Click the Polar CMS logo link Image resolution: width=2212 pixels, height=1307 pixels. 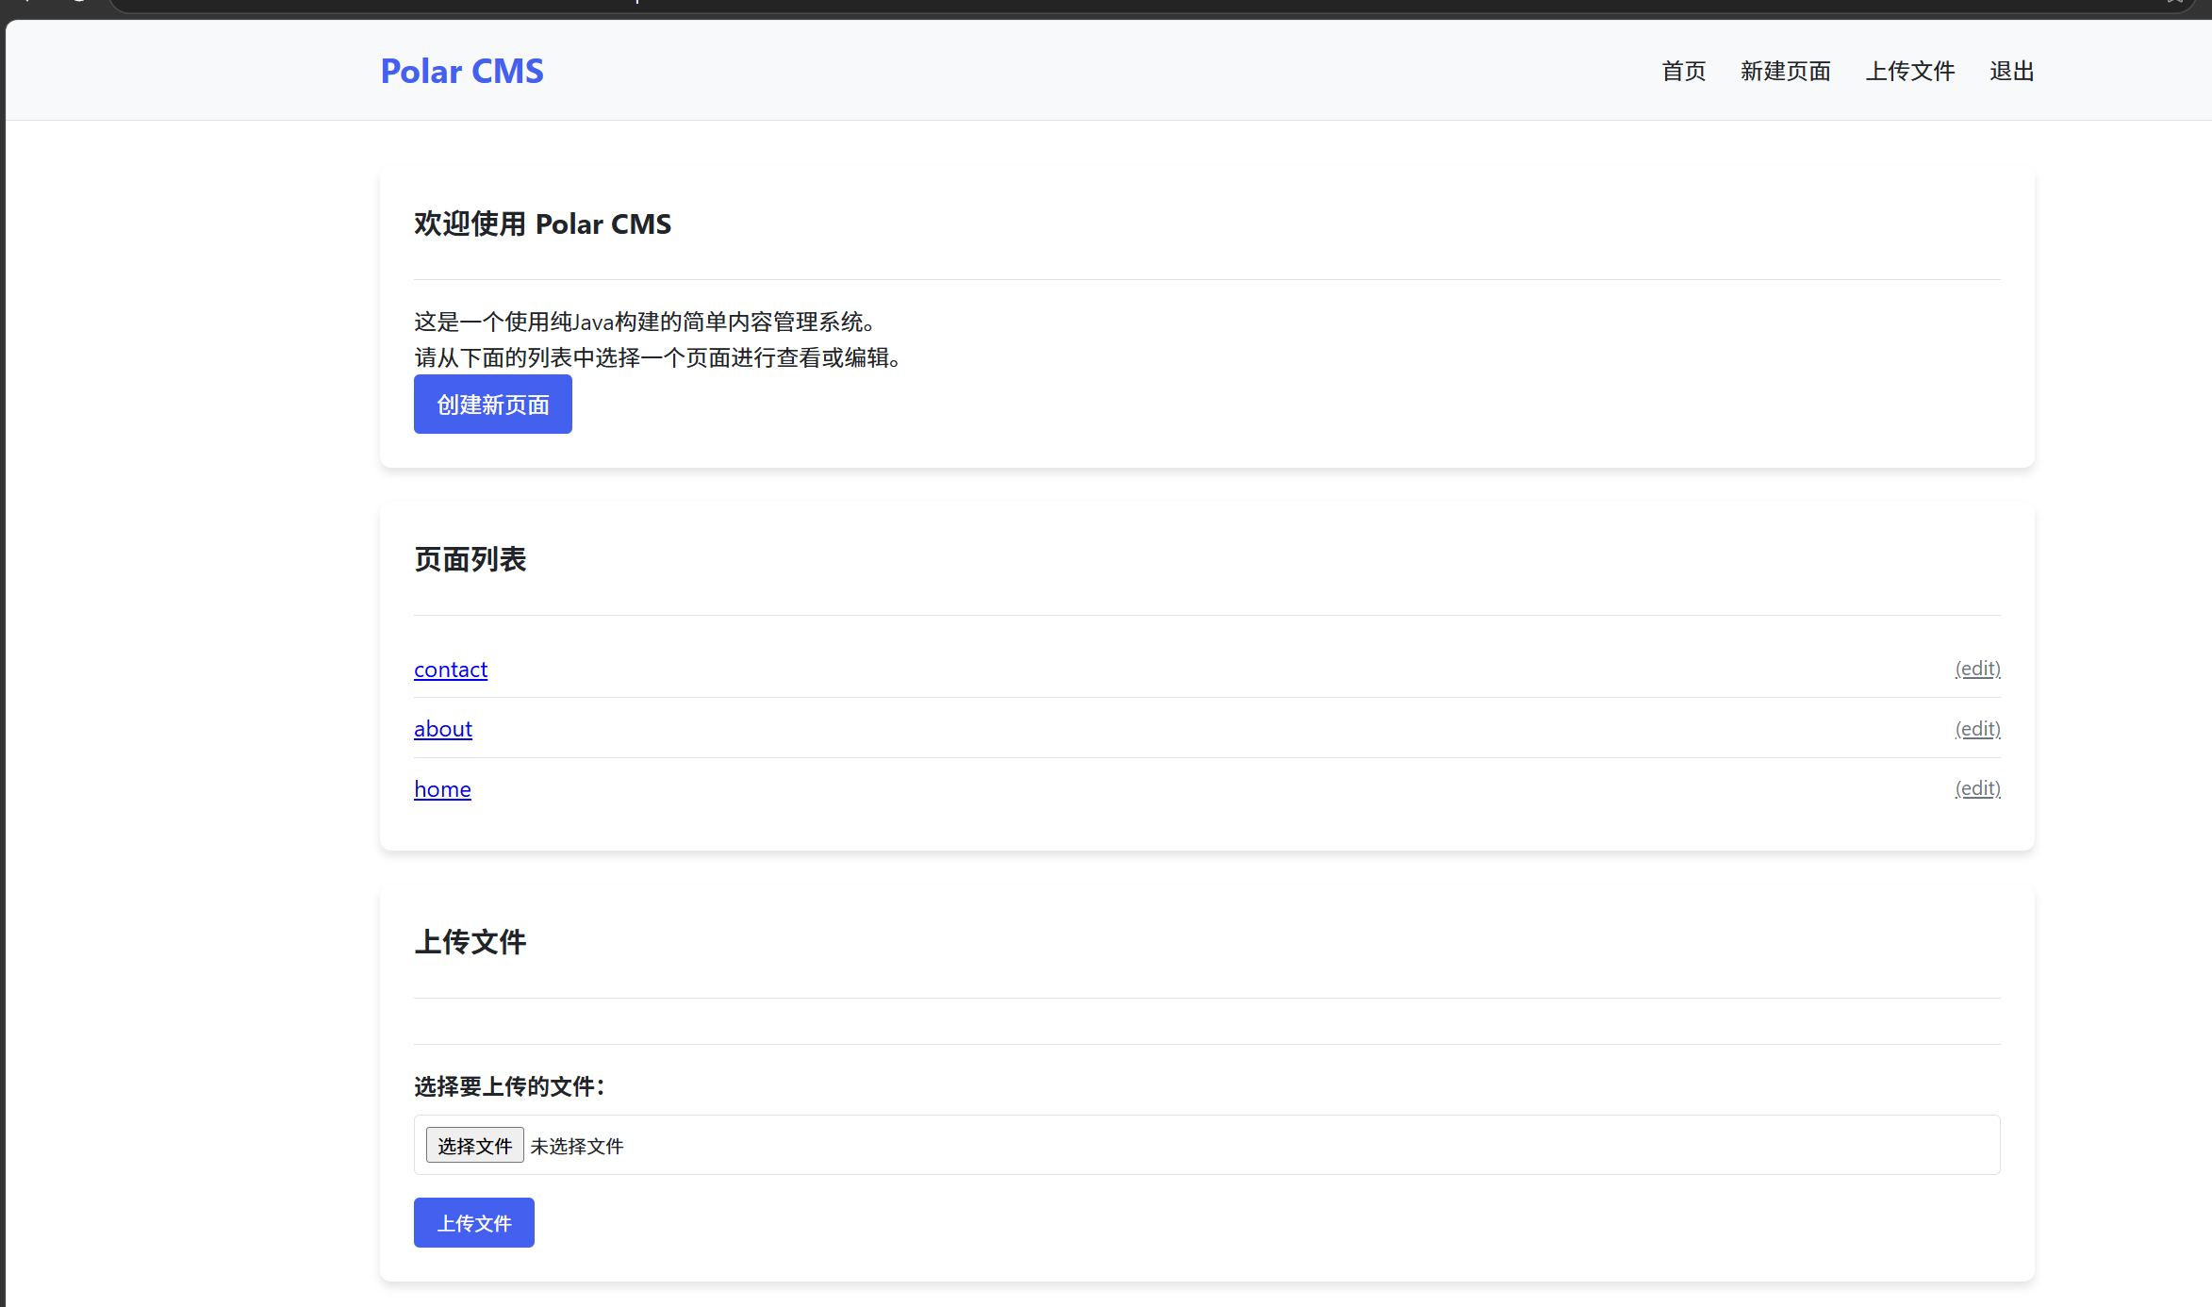[462, 71]
